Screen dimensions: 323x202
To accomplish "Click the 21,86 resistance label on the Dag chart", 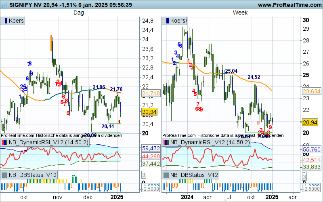I will (99, 87).
